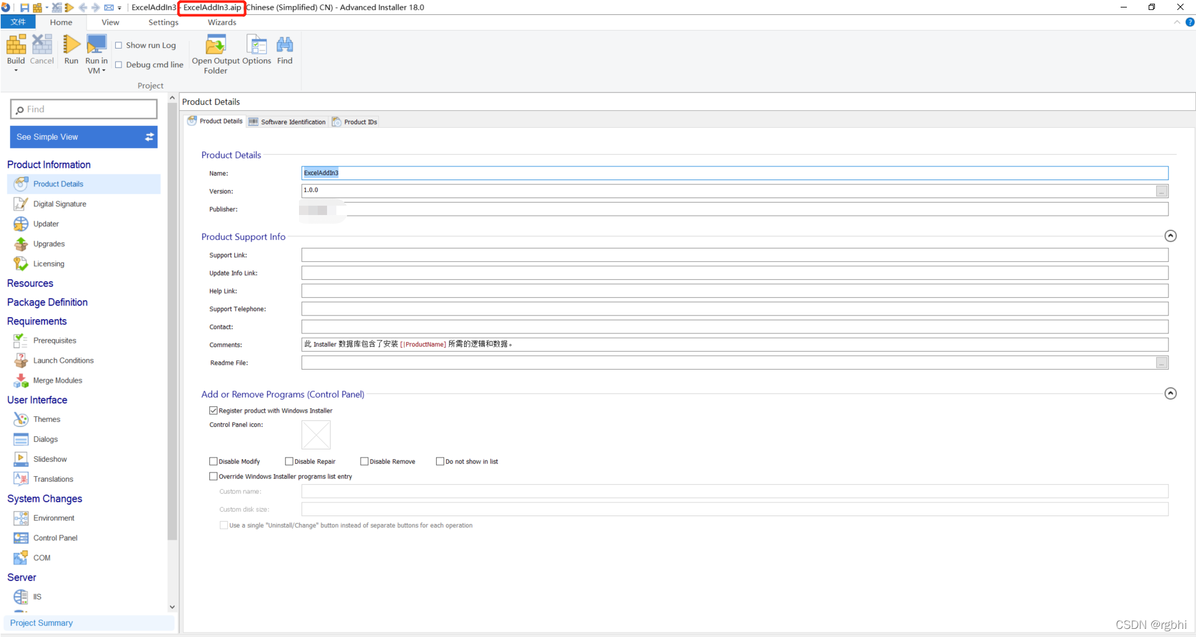Image resolution: width=1196 pixels, height=637 pixels.
Task: Open the Slideshow page
Action: click(50, 459)
